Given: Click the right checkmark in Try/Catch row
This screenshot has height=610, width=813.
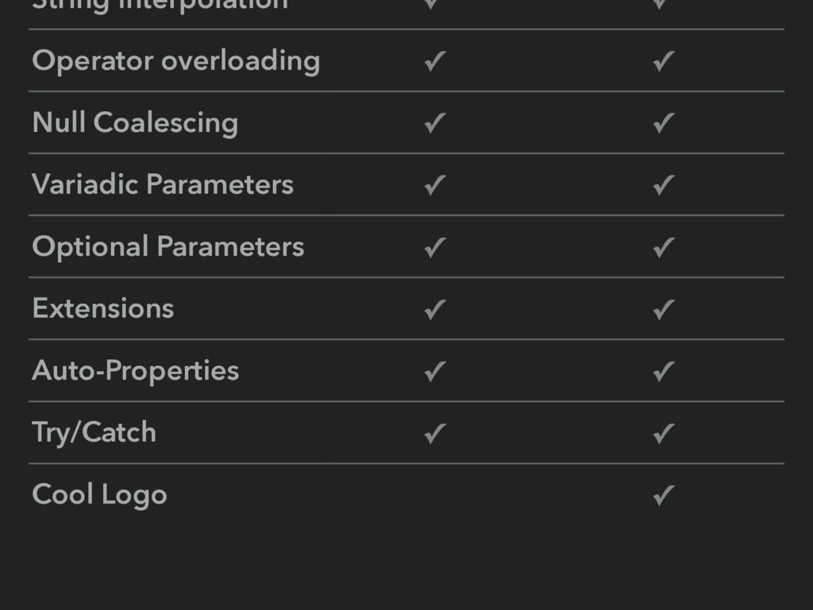Looking at the screenshot, I should click(663, 433).
